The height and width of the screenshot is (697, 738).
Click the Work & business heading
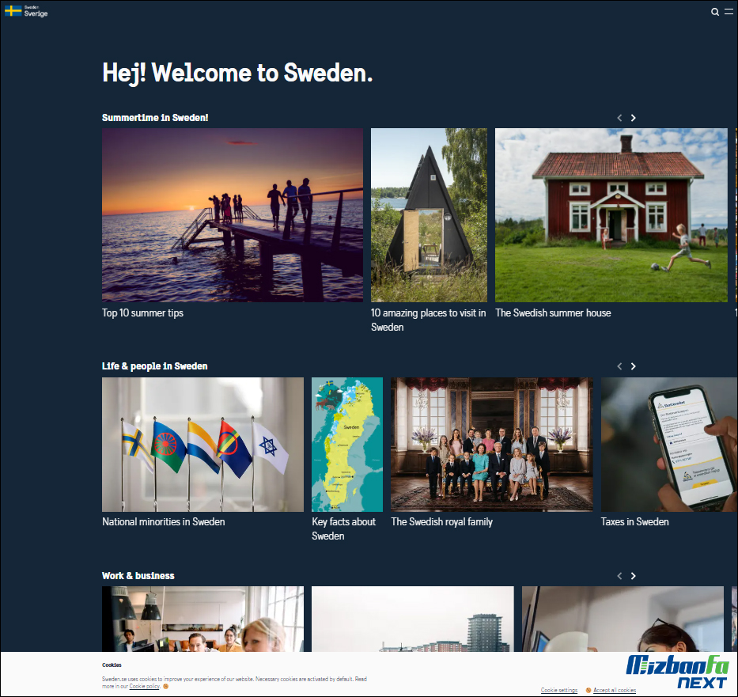[x=138, y=576]
